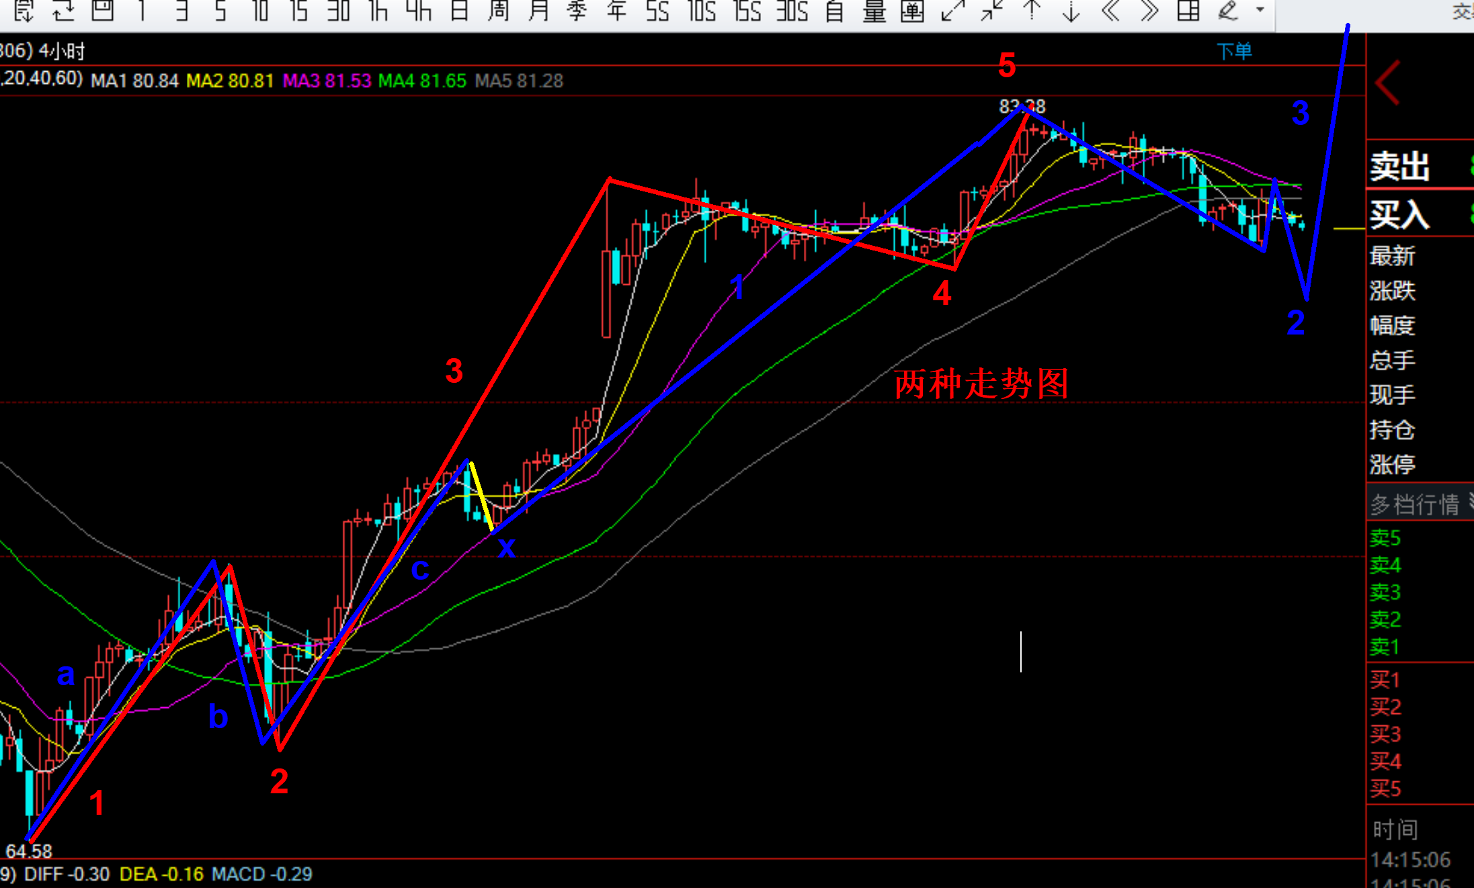Click the double left chevron icon
Screen dimensions: 1474x888
[x=1110, y=11]
